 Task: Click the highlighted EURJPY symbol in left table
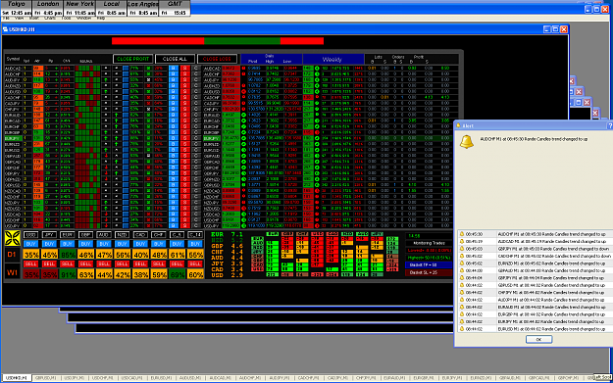point(13,138)
